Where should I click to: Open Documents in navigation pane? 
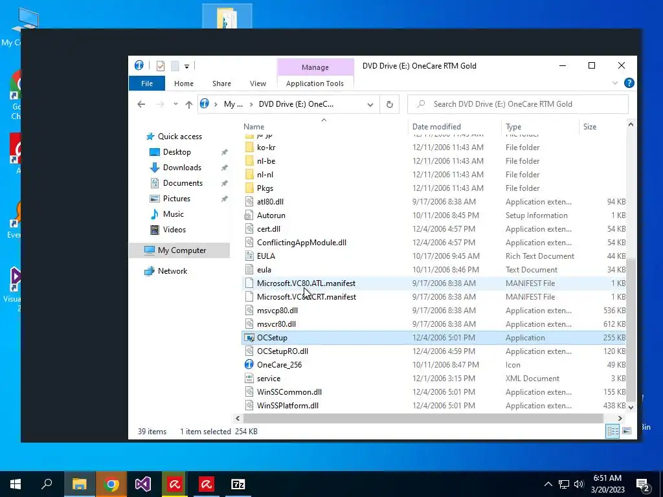tap(183, 183)
